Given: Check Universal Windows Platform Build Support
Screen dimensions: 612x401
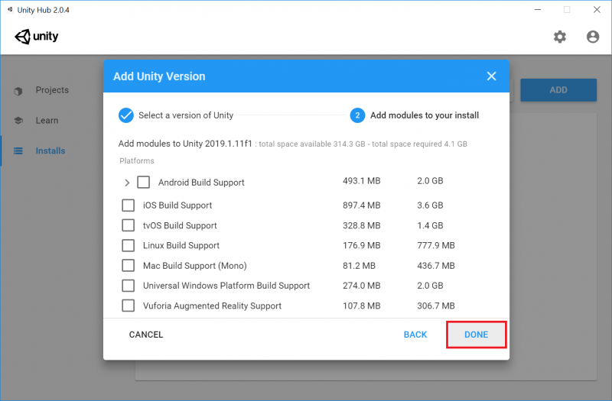Looking at the screenshot, I should pyautogui.click(x=128, y=286).
